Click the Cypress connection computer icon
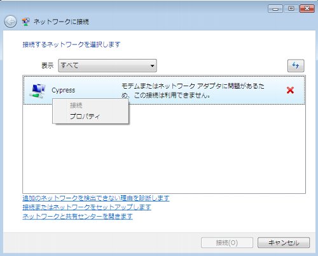 (x=38, y=91)
